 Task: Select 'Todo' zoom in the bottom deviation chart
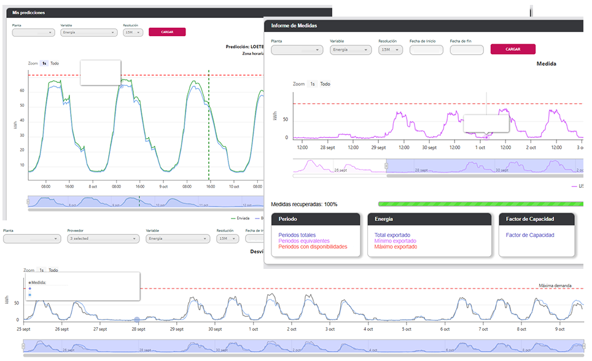click(x=54, y=270)
